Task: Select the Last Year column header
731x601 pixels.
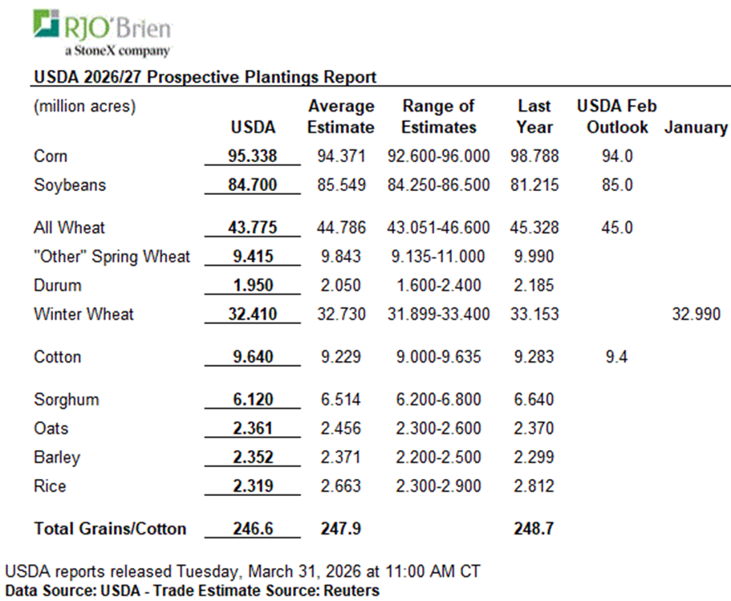Action: pyautogui.click(x=534, y=116)
